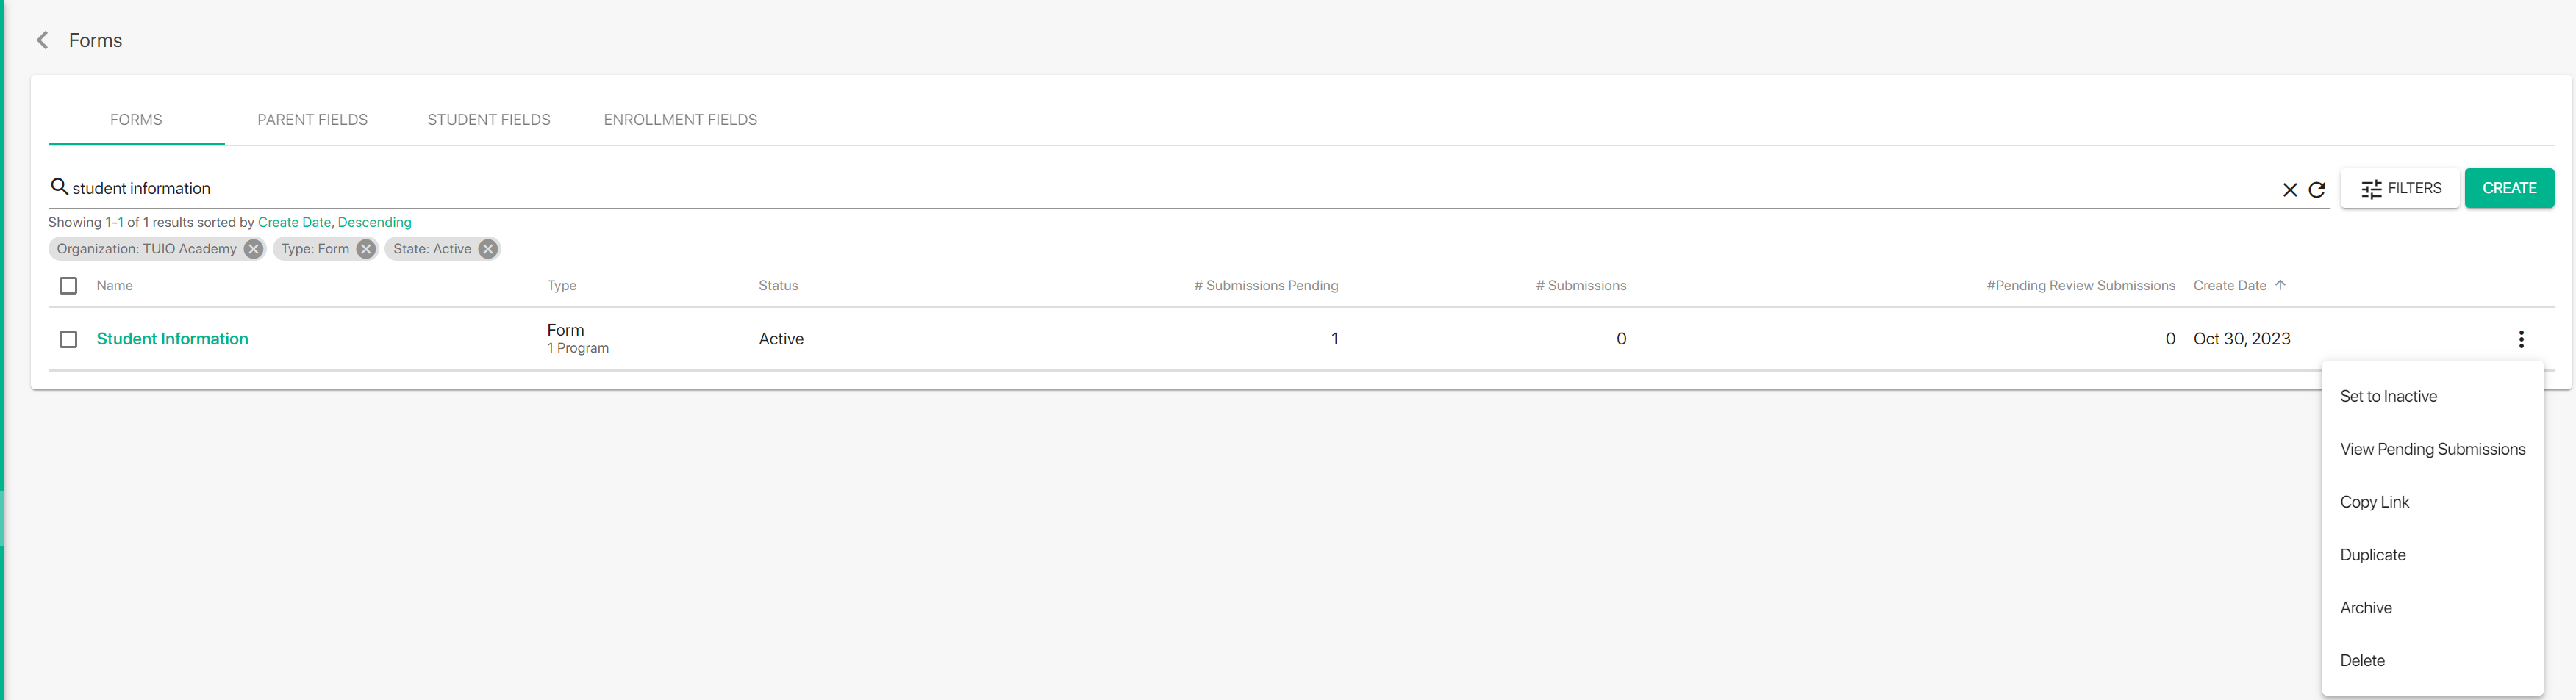
Task: Click the 1 Program subtext
Action: point(577,348)
